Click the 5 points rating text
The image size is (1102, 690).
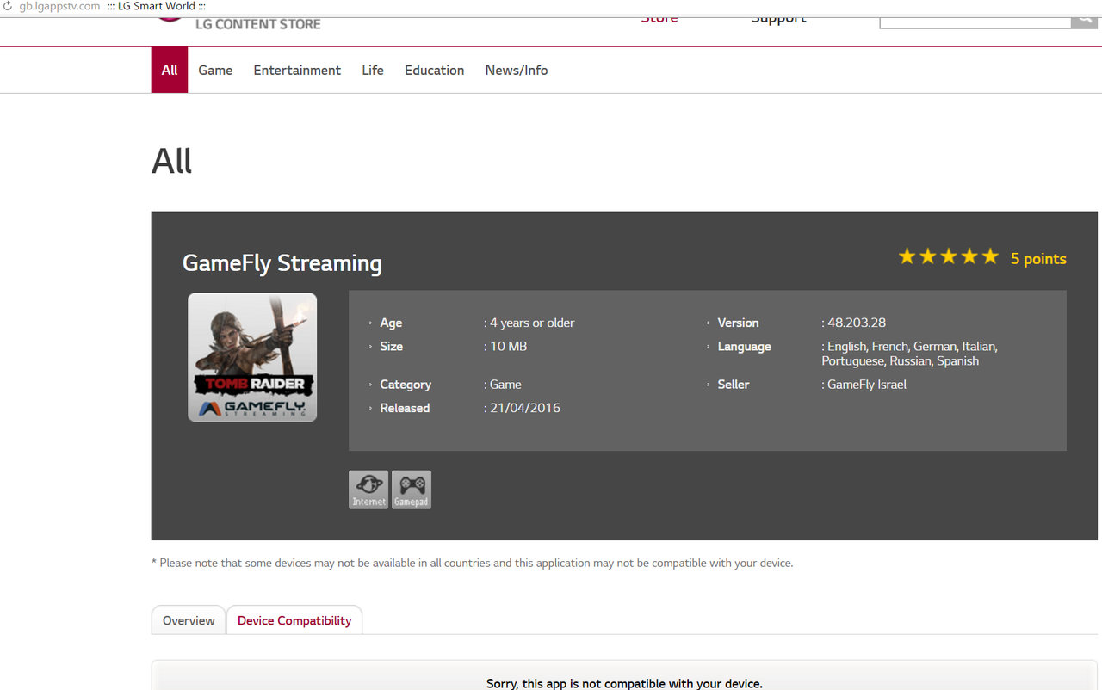pos(1038,259)
